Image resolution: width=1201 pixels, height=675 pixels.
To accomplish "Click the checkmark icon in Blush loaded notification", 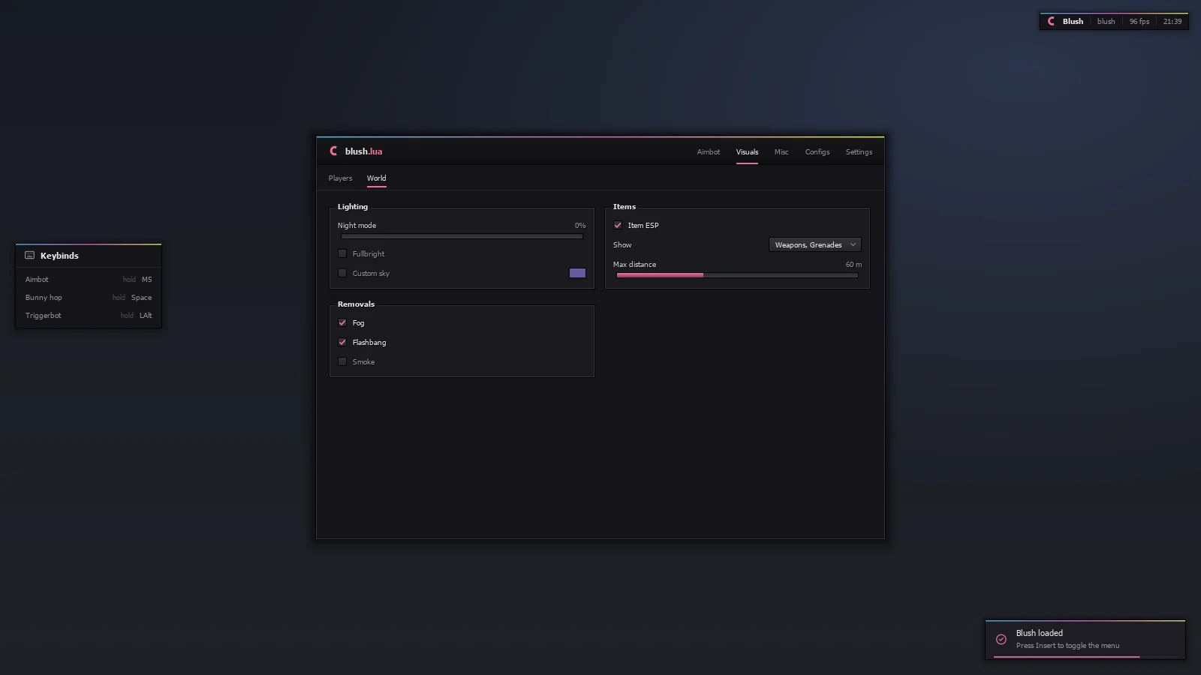I will click(1001, 640).
